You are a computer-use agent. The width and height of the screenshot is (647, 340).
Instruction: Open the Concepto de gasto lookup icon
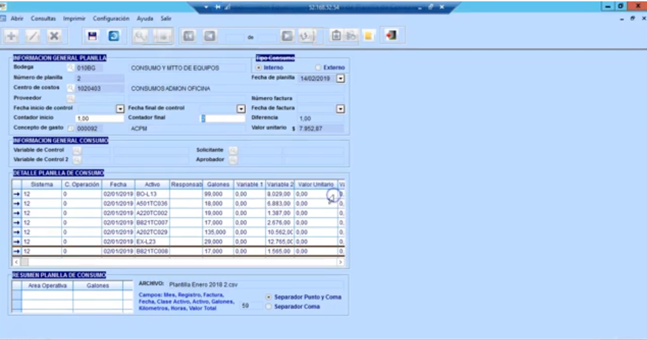point(71,128)
